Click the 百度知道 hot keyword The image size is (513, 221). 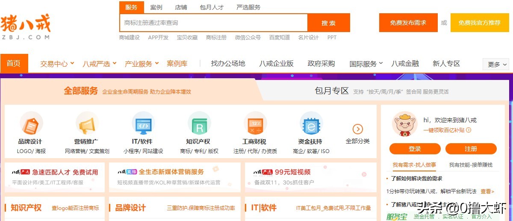(x=280, y=38)
